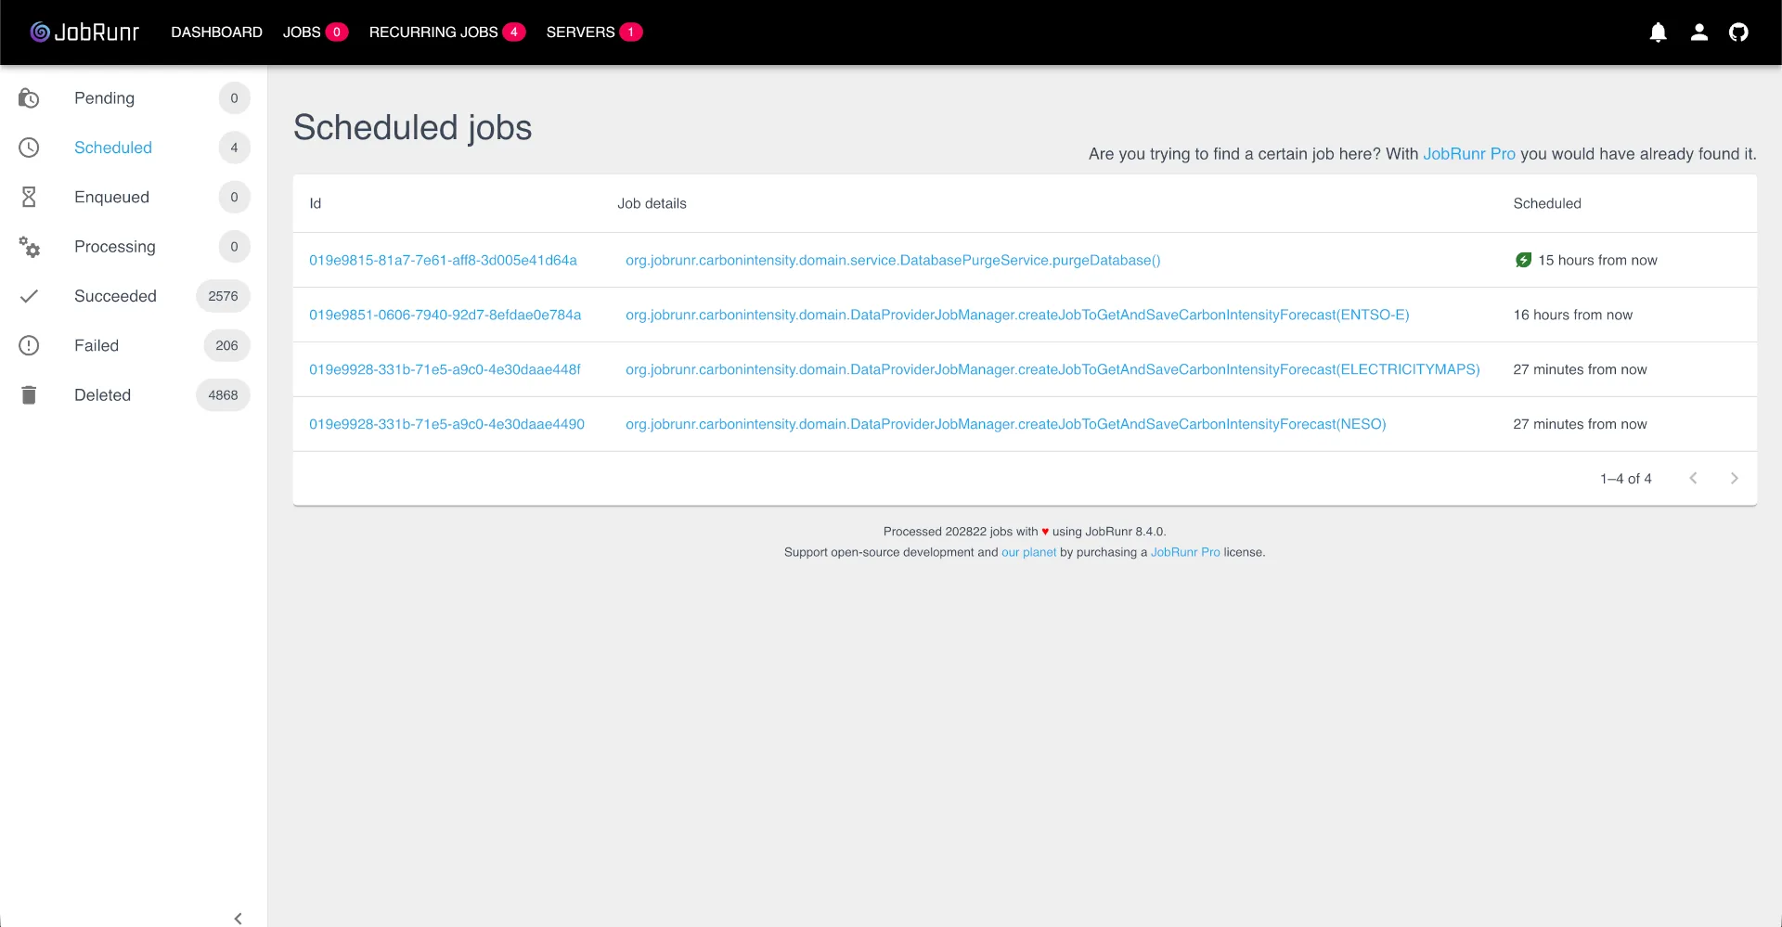Open the ENTSO-E forecast job details

point(1017,315)
